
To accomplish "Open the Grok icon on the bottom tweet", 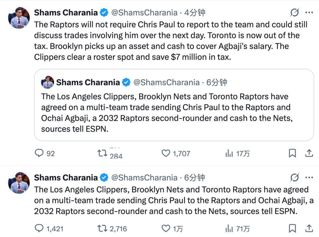I will coord(294,178).
